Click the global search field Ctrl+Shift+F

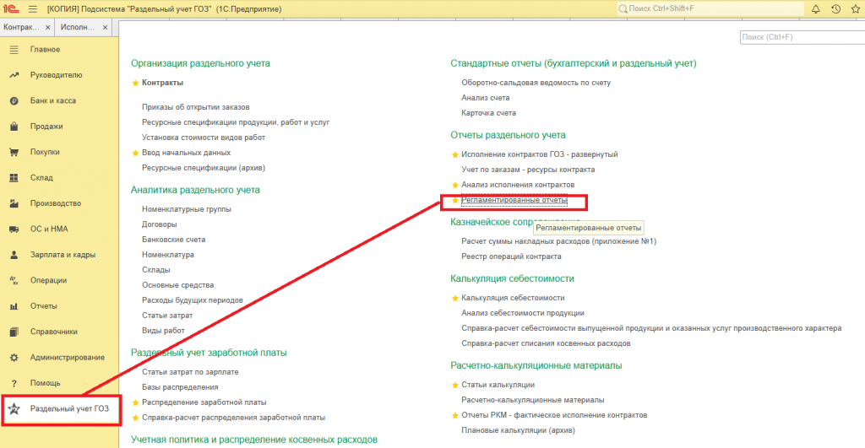(x=710, y=8)
